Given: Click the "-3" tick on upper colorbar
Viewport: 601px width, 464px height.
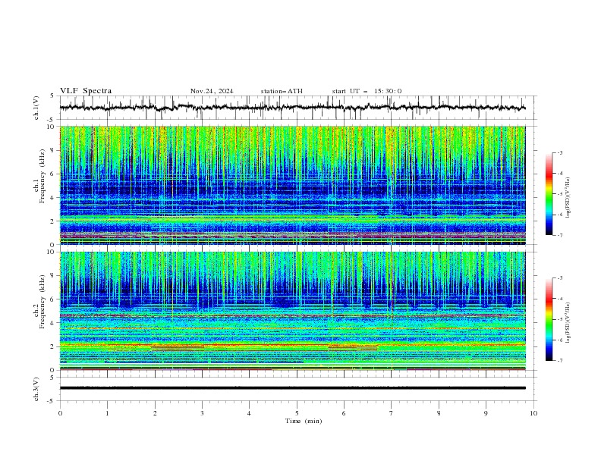Looking at the screenshot, I should tap(560, 152).
